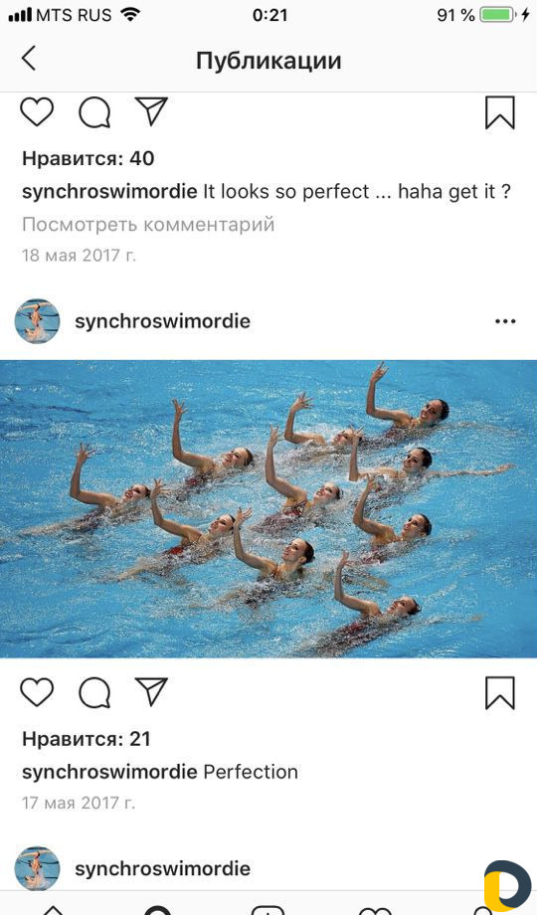This screenshot has width=537, height=915.
Task: Open Нравится: 40 likes list
Action: tap(89, 158)
